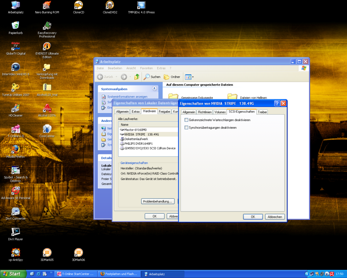
Task: Collapse the Systemaufgaben panel
Action: point(155,89)
